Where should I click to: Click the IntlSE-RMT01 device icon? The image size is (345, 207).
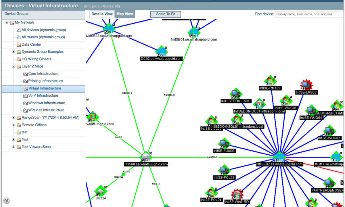(x=270, y=81)
